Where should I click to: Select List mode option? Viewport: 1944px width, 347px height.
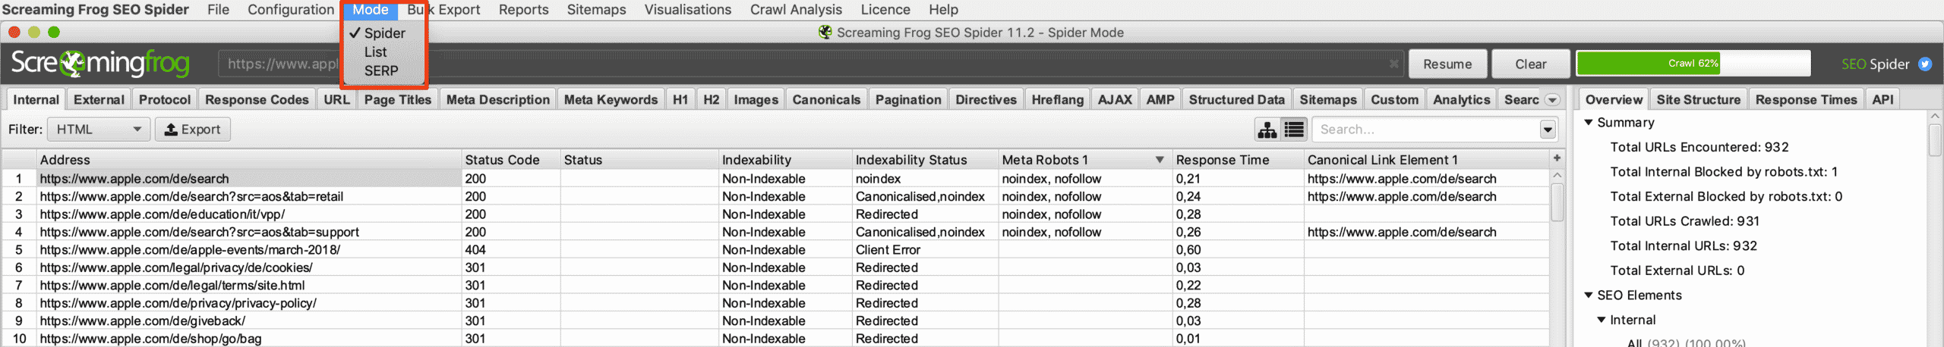(x=375, y=52)
